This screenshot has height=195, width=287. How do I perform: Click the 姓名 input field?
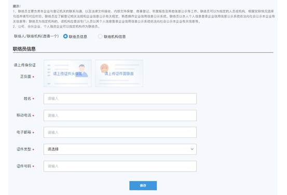tap(120, 99)
